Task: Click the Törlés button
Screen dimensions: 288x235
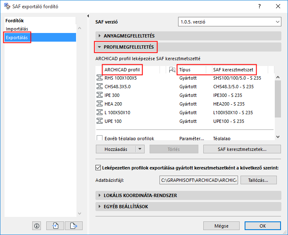Action: coord(174,149)
